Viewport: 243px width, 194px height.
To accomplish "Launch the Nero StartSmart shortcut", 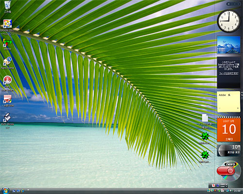I will [7, 81].
